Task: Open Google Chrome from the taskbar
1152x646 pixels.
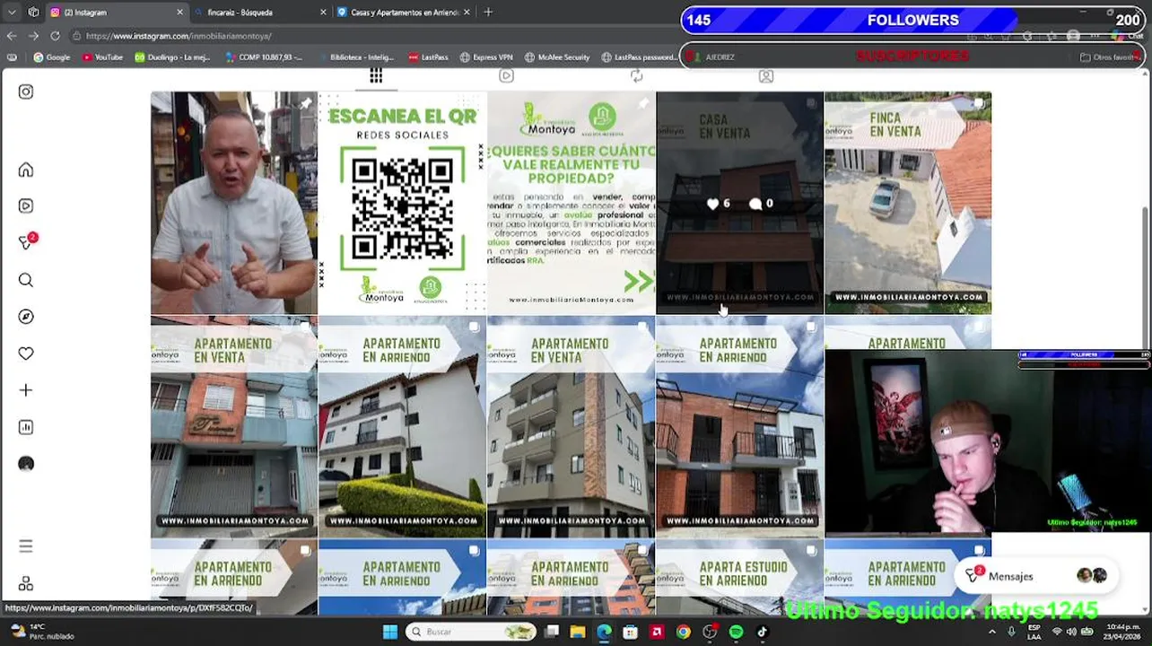Action: [x=684, y=632]
